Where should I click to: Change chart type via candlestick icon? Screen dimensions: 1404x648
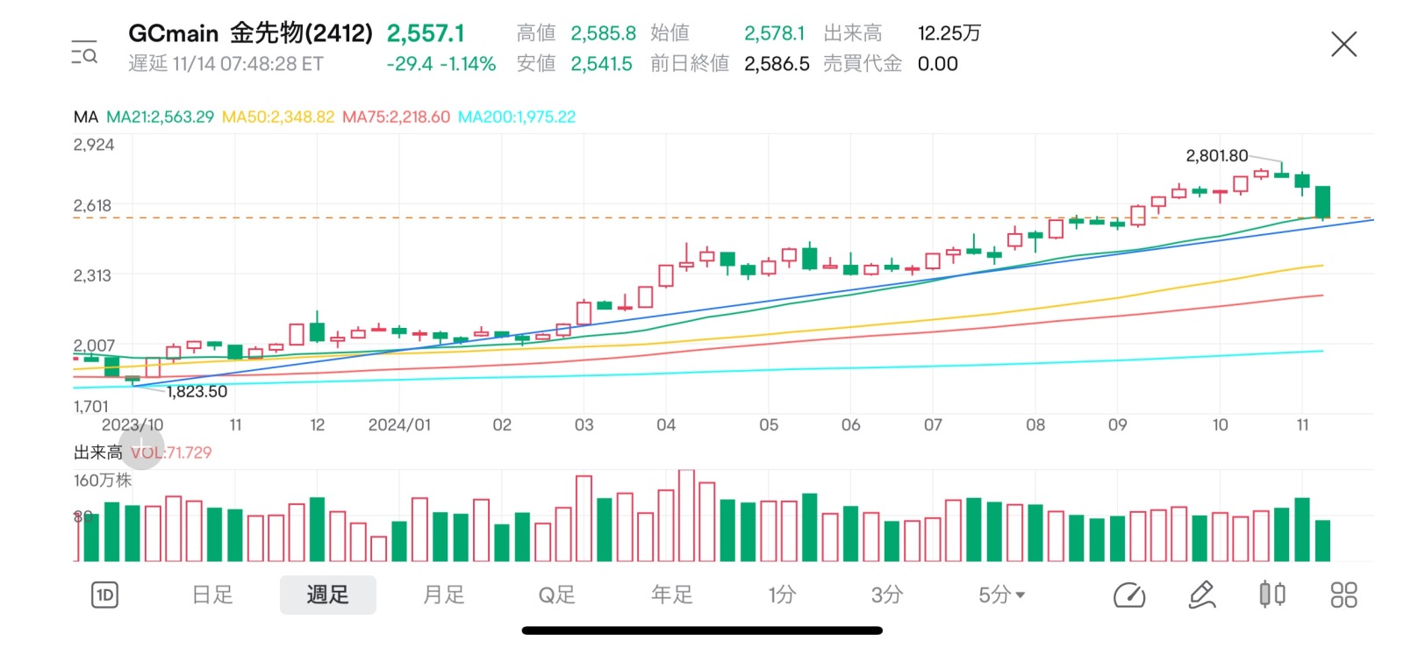pos(1272,595)
